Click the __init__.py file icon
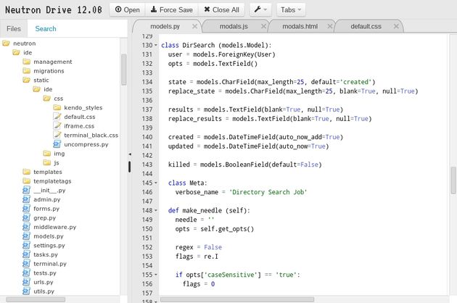 pos(27,190)
